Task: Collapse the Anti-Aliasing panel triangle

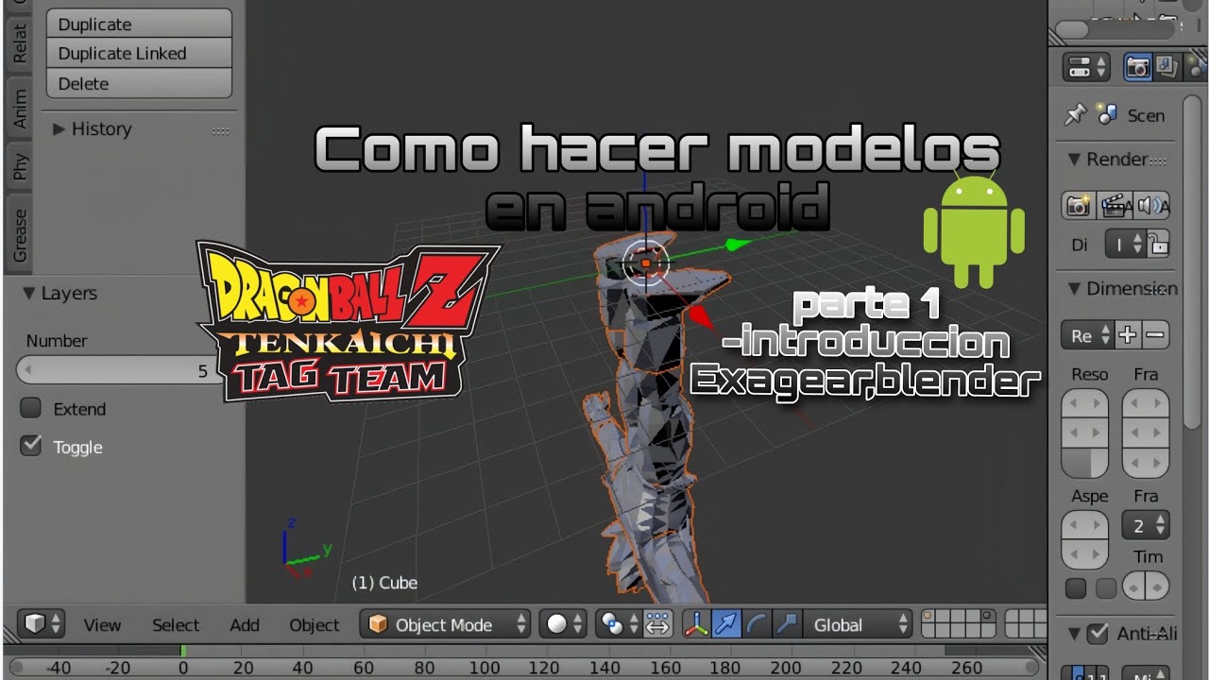Action: [x=1074, y=634]
